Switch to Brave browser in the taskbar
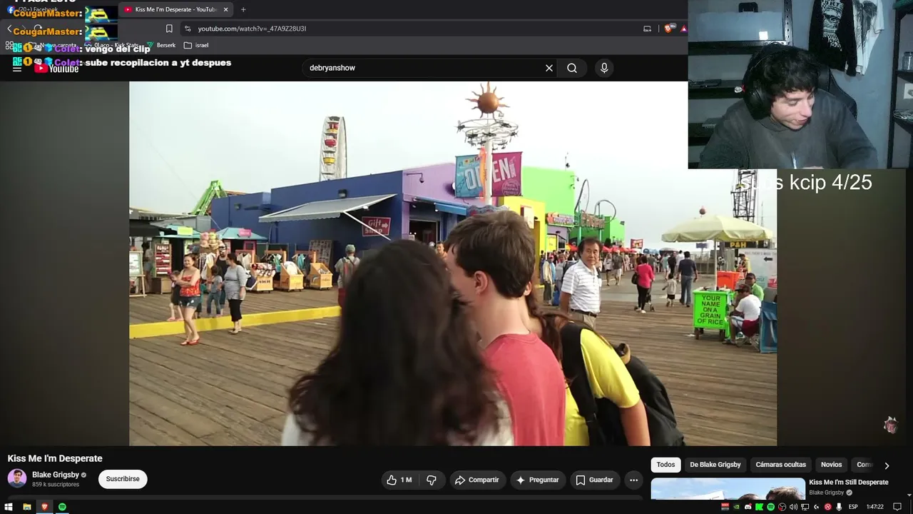 (44, 507)
